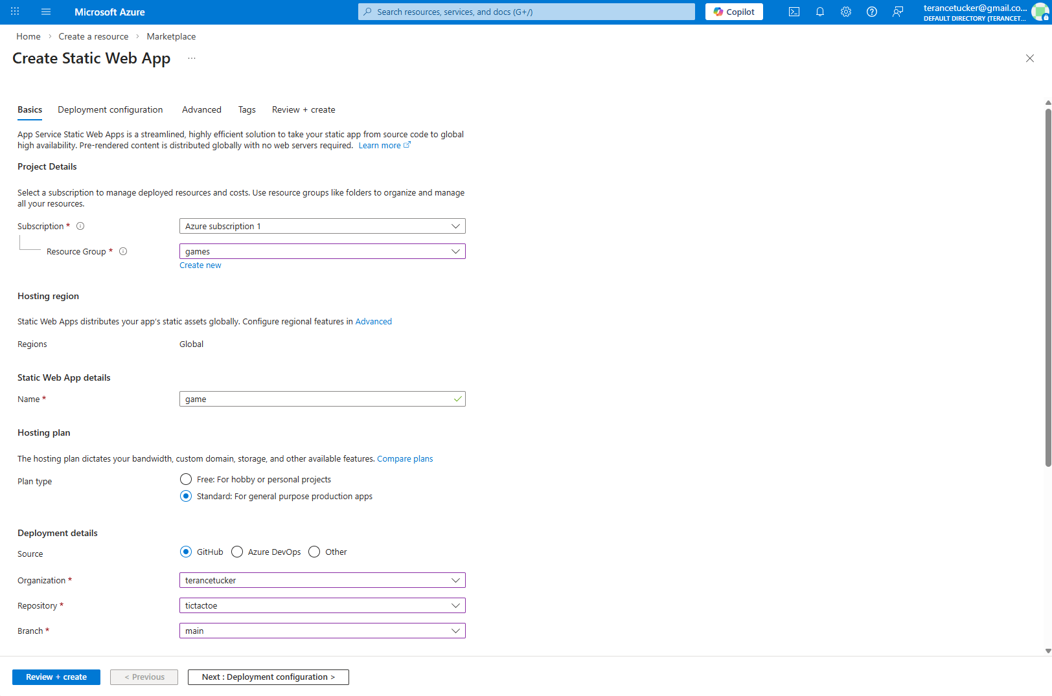Viewport: 1052px width, 696px height.
Task: Go to Marketplace breadcrumb
Action: point(171,36)
